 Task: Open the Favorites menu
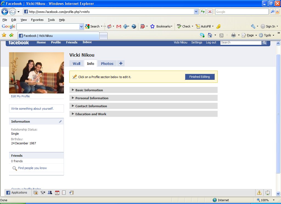[x=37, y=20]
